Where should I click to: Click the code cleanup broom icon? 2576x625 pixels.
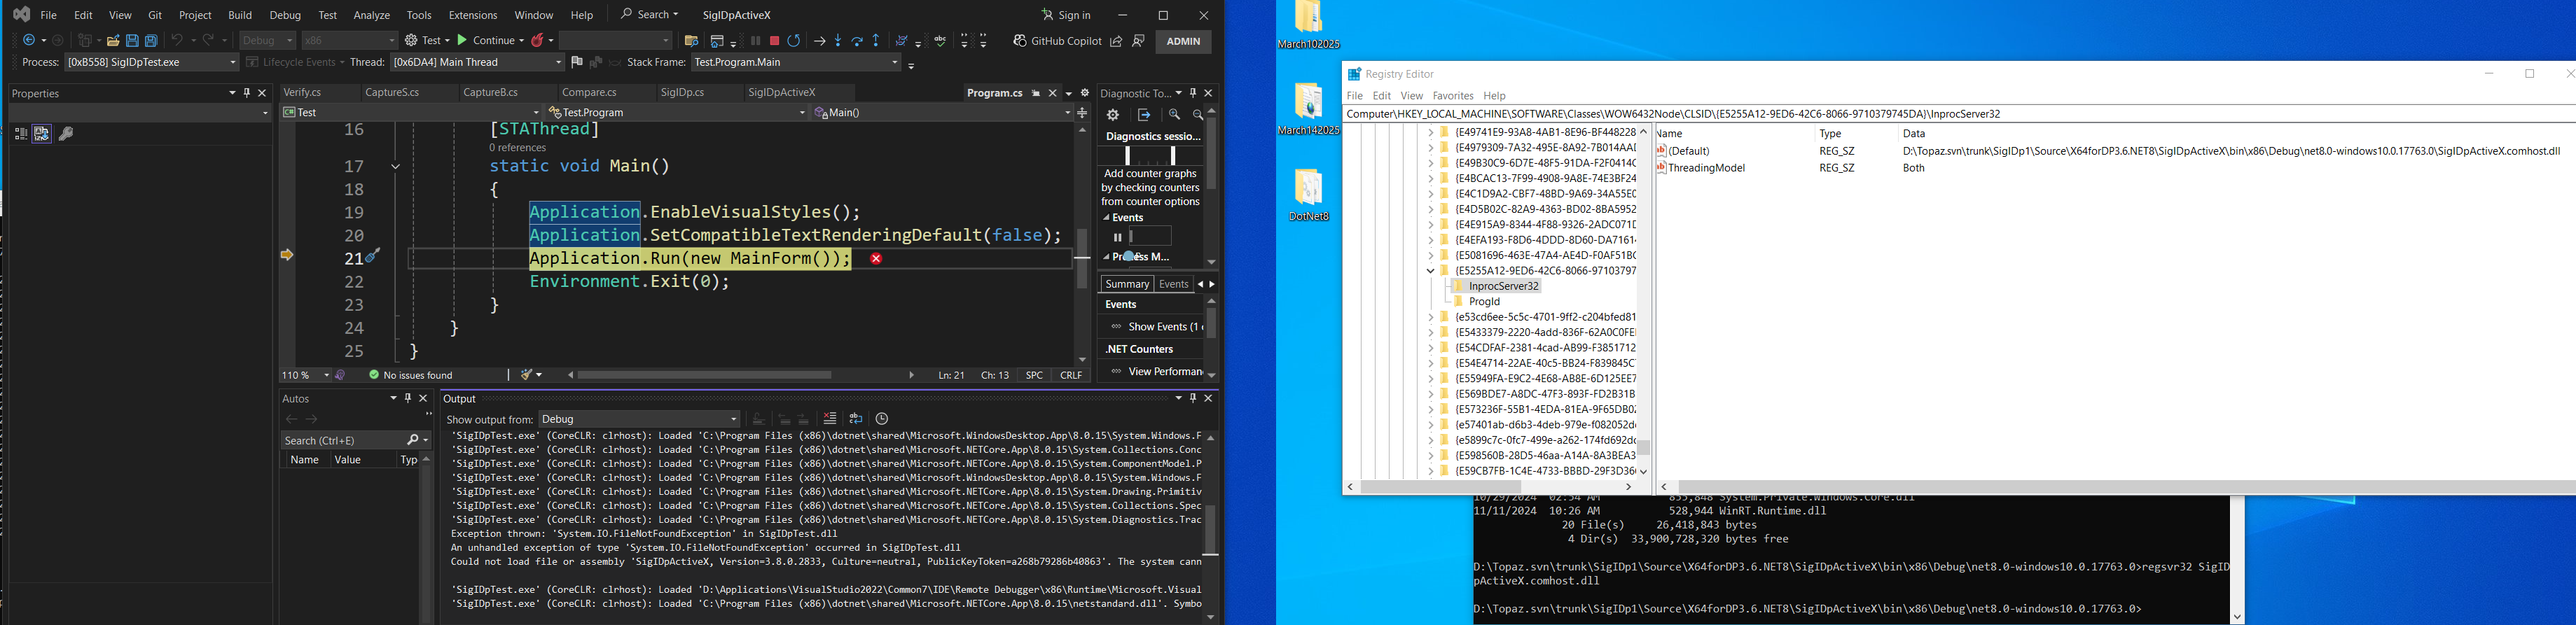(x=526, y=375)
